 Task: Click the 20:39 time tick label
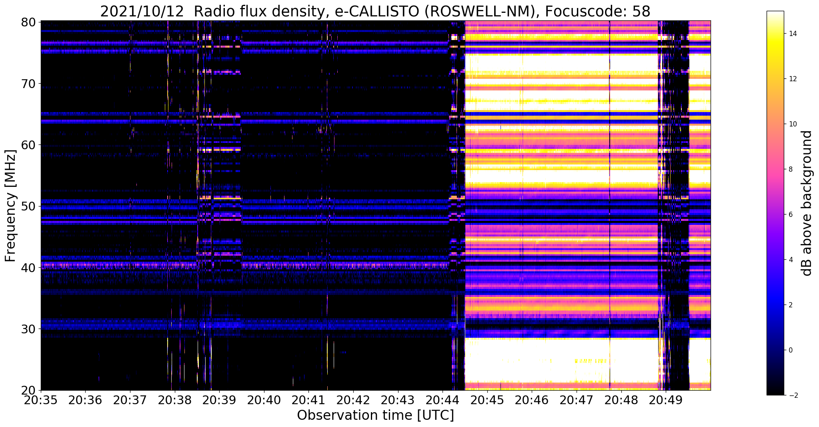[x=219, y=399]
